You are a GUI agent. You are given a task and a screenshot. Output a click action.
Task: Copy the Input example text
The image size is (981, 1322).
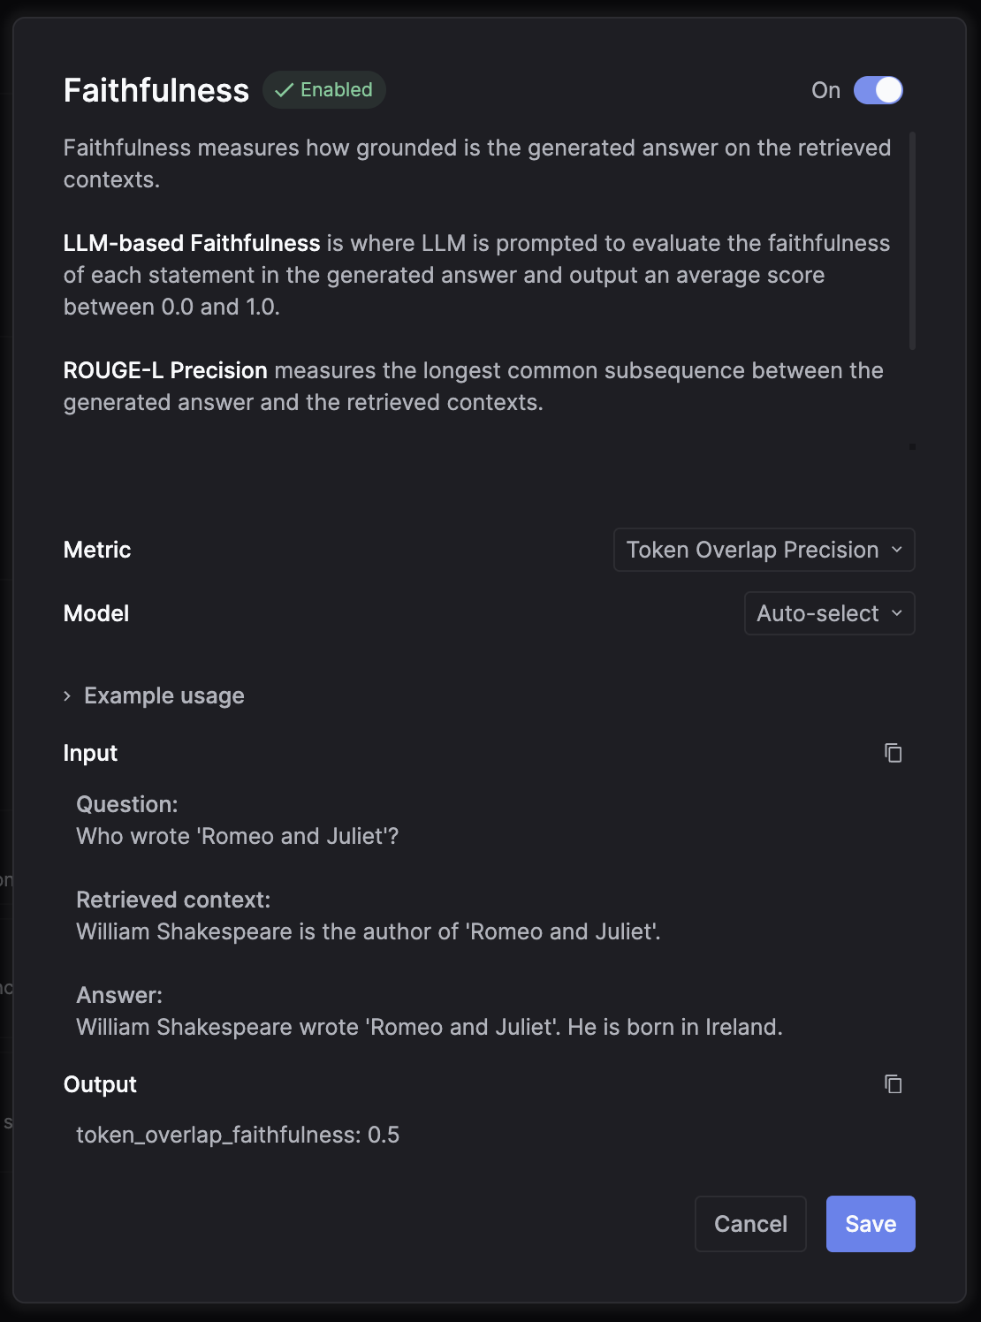pos(893,753)
